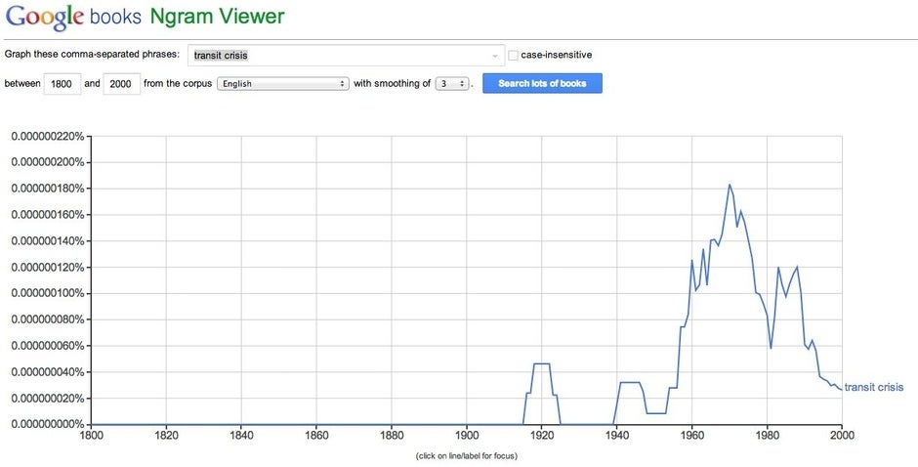Focus the transit crisis phrase input
Viewport: 918px width, 467px height.
(x=346, y=56)
